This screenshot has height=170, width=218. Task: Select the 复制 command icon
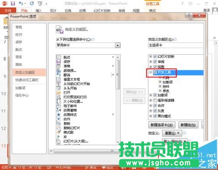(58, 123)
